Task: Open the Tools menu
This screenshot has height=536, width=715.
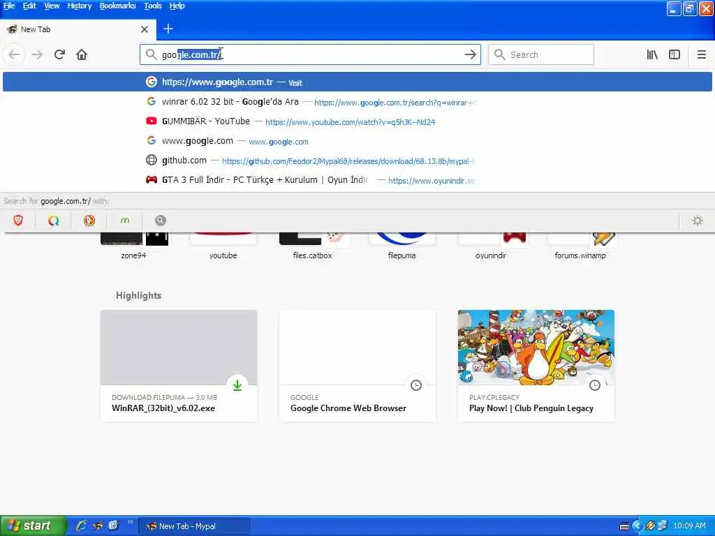Action: 153,6
